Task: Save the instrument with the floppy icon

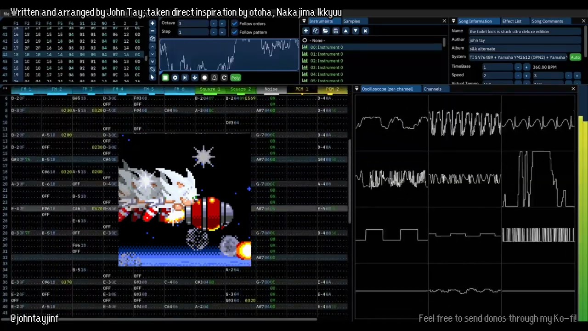Action: pyautogui.click(x=335, y=31)
